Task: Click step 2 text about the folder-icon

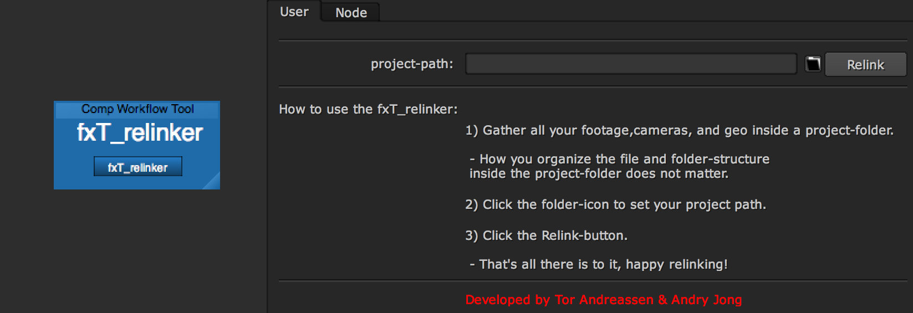Action: [615, 205]
